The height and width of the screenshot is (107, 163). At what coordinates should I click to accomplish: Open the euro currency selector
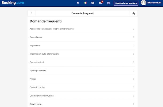pyautogui.click(x=78, y=3)
